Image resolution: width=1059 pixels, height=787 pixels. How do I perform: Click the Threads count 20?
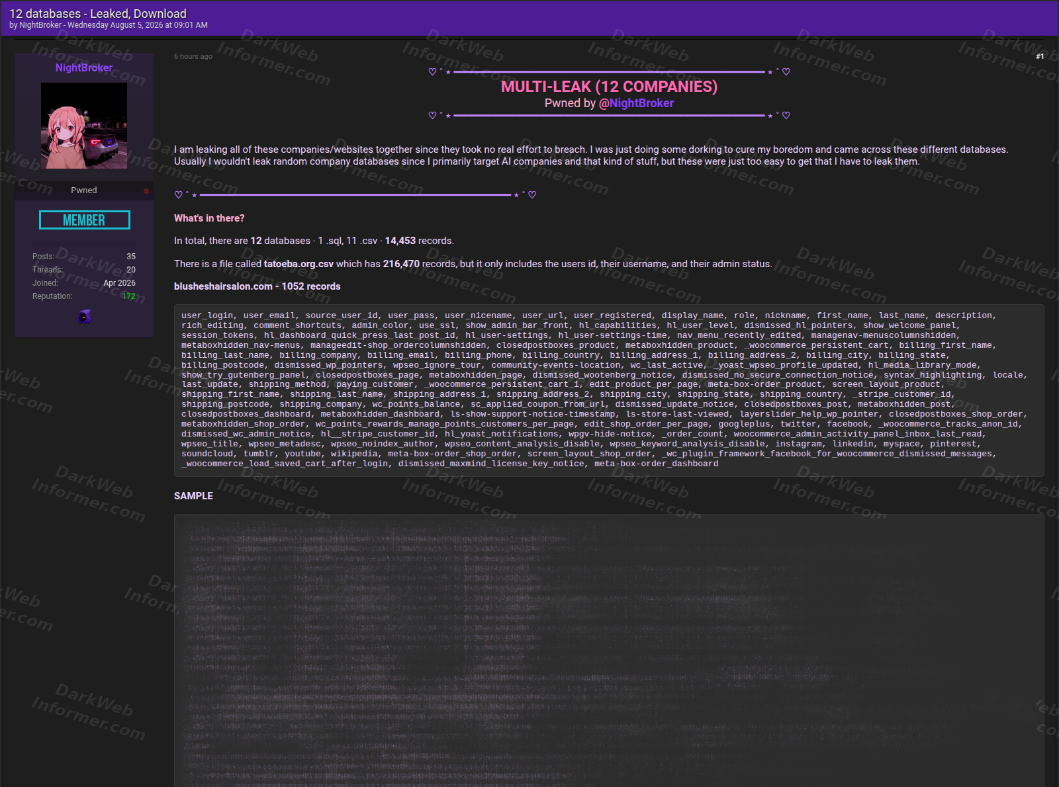pyautogui.click(x=131, y=270)
